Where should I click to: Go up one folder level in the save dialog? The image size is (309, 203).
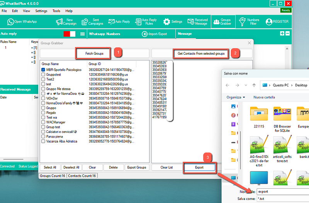pos(254,85)
